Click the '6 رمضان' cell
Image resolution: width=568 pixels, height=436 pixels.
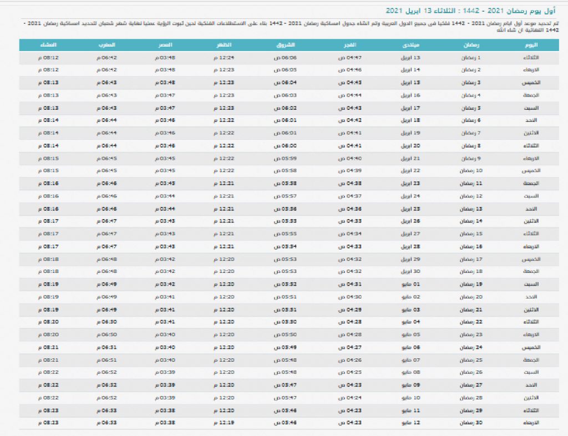tap(471, 120)
